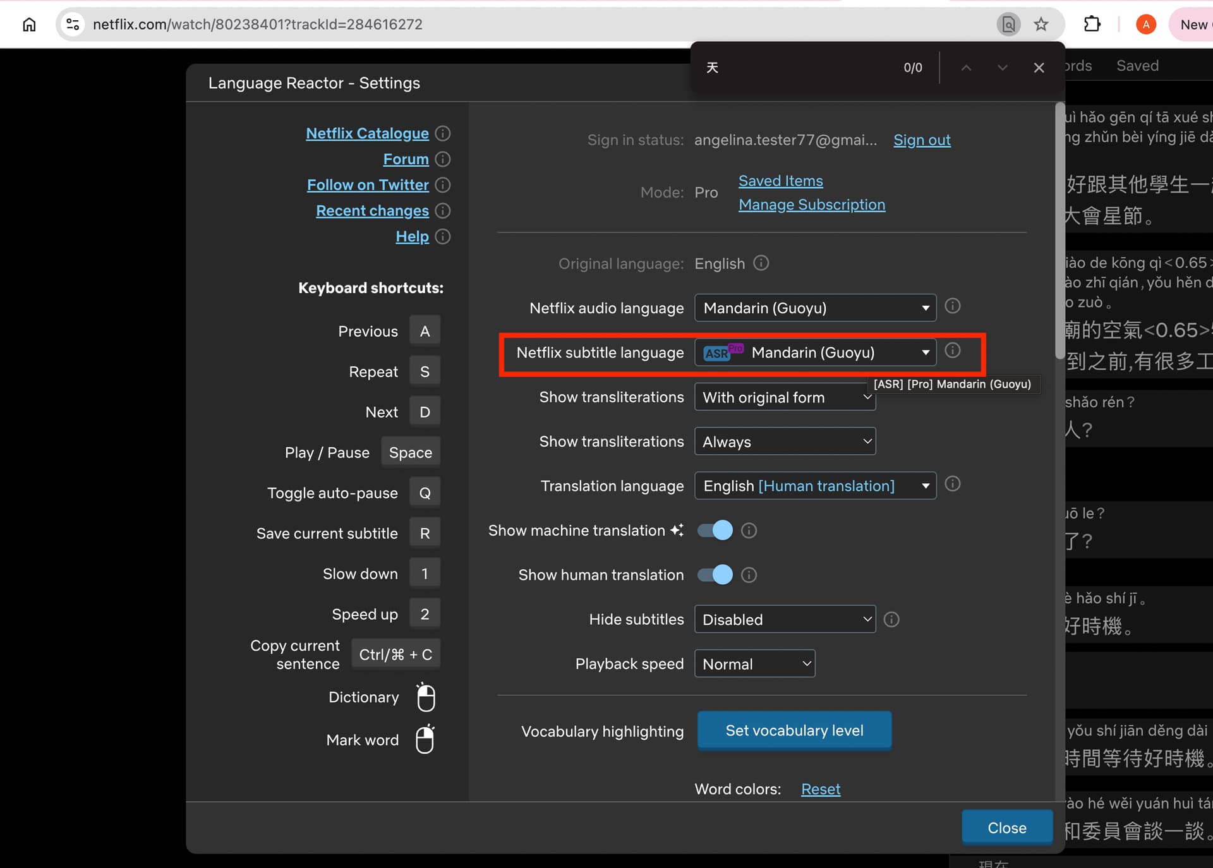Click in the find bar text field
The width and height of the screenshot is (1213, 868).
[796, 68]
